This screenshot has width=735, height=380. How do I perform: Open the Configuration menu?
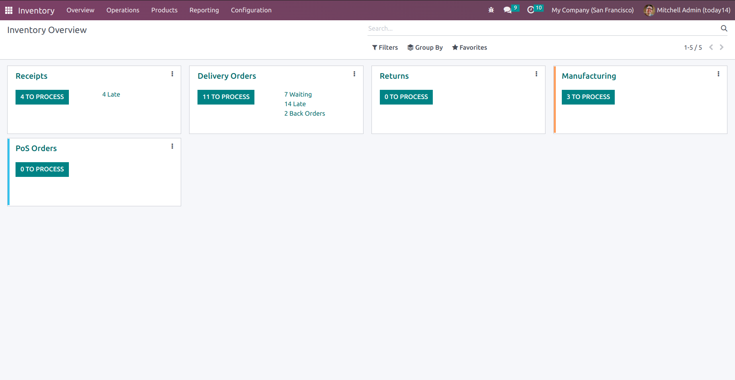click(x=251, y=10)
